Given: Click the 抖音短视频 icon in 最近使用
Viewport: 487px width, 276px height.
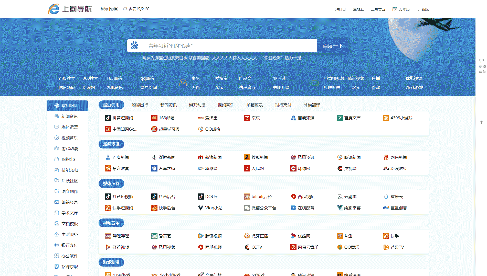Looking at the screenshot, I should coord(108,118).
